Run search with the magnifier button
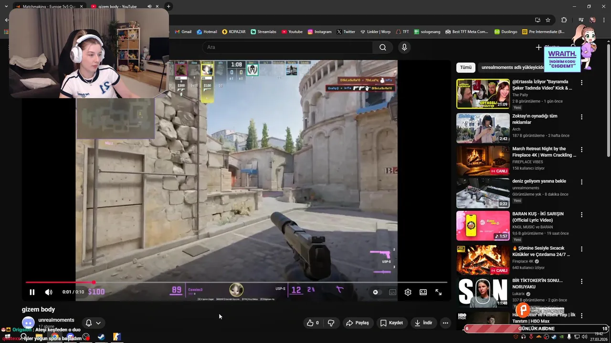The image size is (611, 343). point(383,47)
